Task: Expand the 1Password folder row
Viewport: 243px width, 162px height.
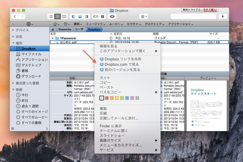Action: [x=53, y=38]
